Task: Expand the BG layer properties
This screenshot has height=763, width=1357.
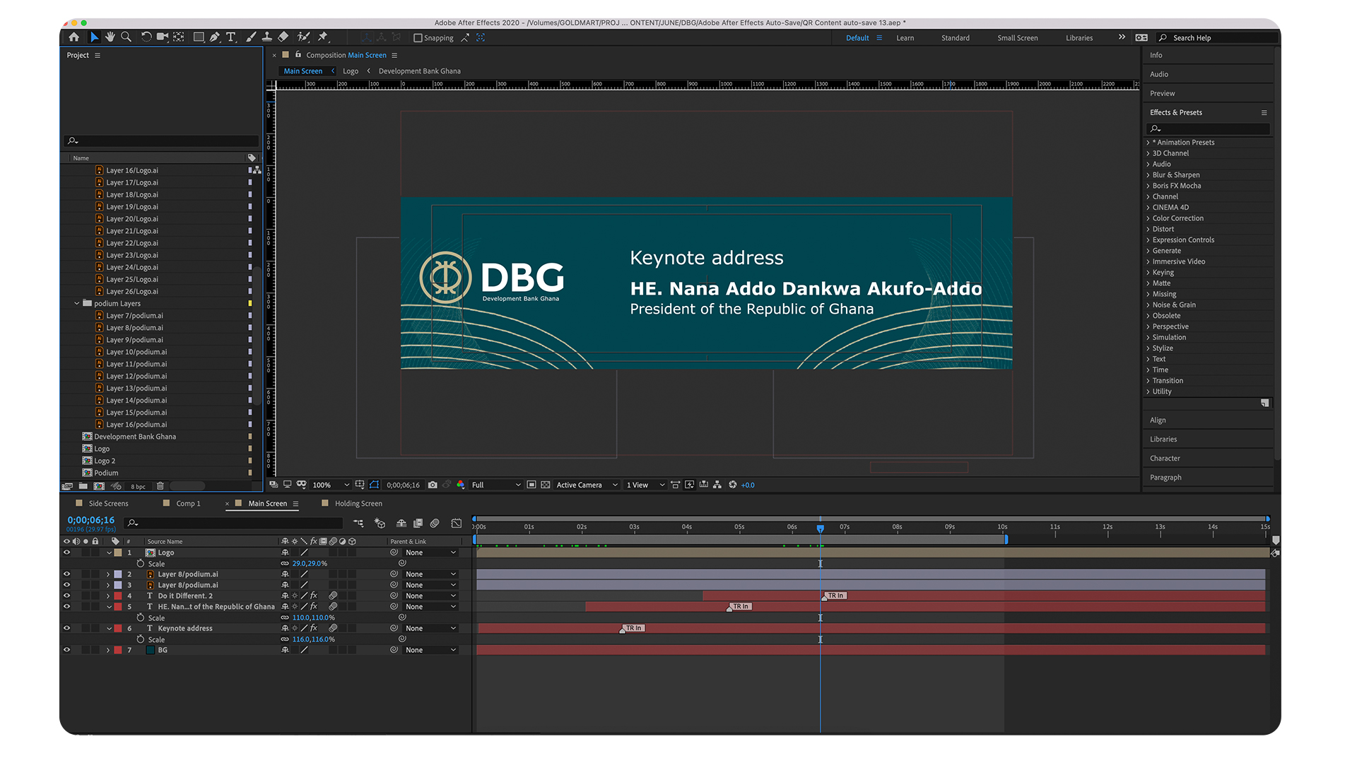Action: 108,651
